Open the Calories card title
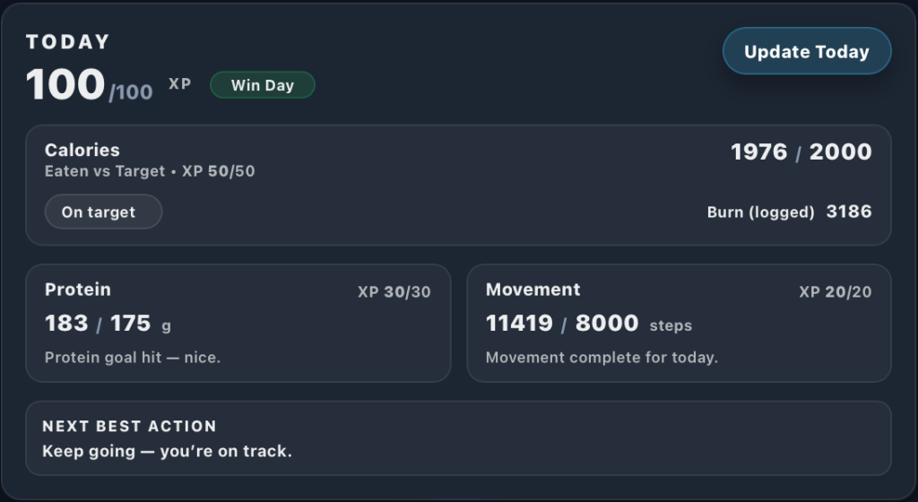 pos(82,151)
